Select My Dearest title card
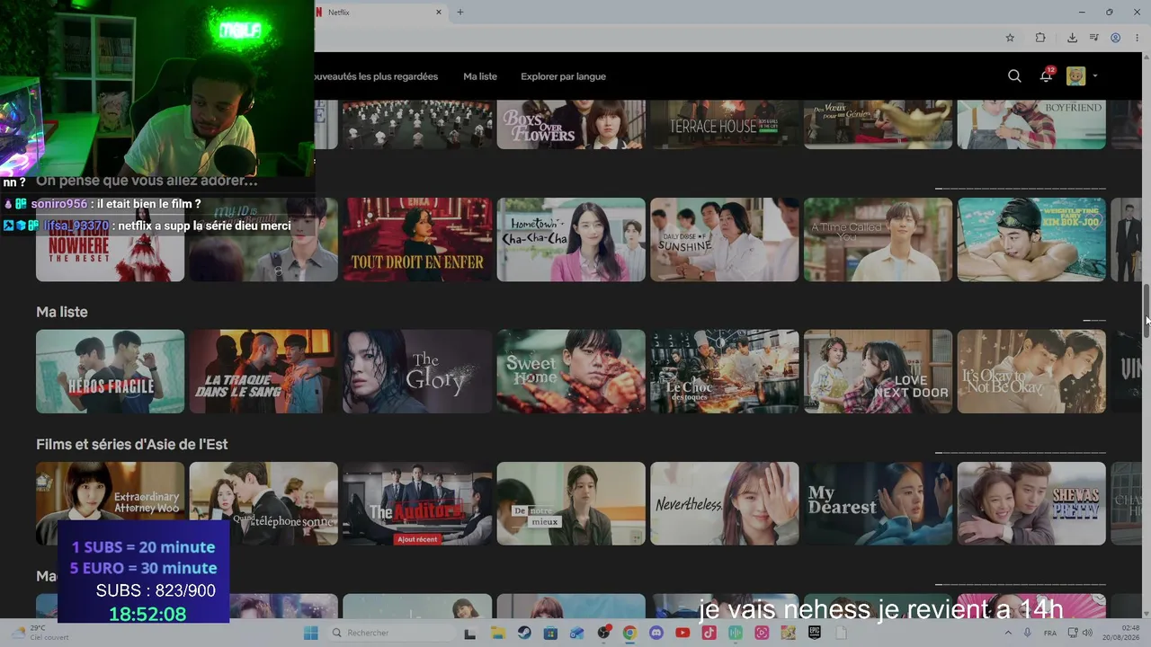The width and height of the screenshot is (1151, 647). [878, 503]
